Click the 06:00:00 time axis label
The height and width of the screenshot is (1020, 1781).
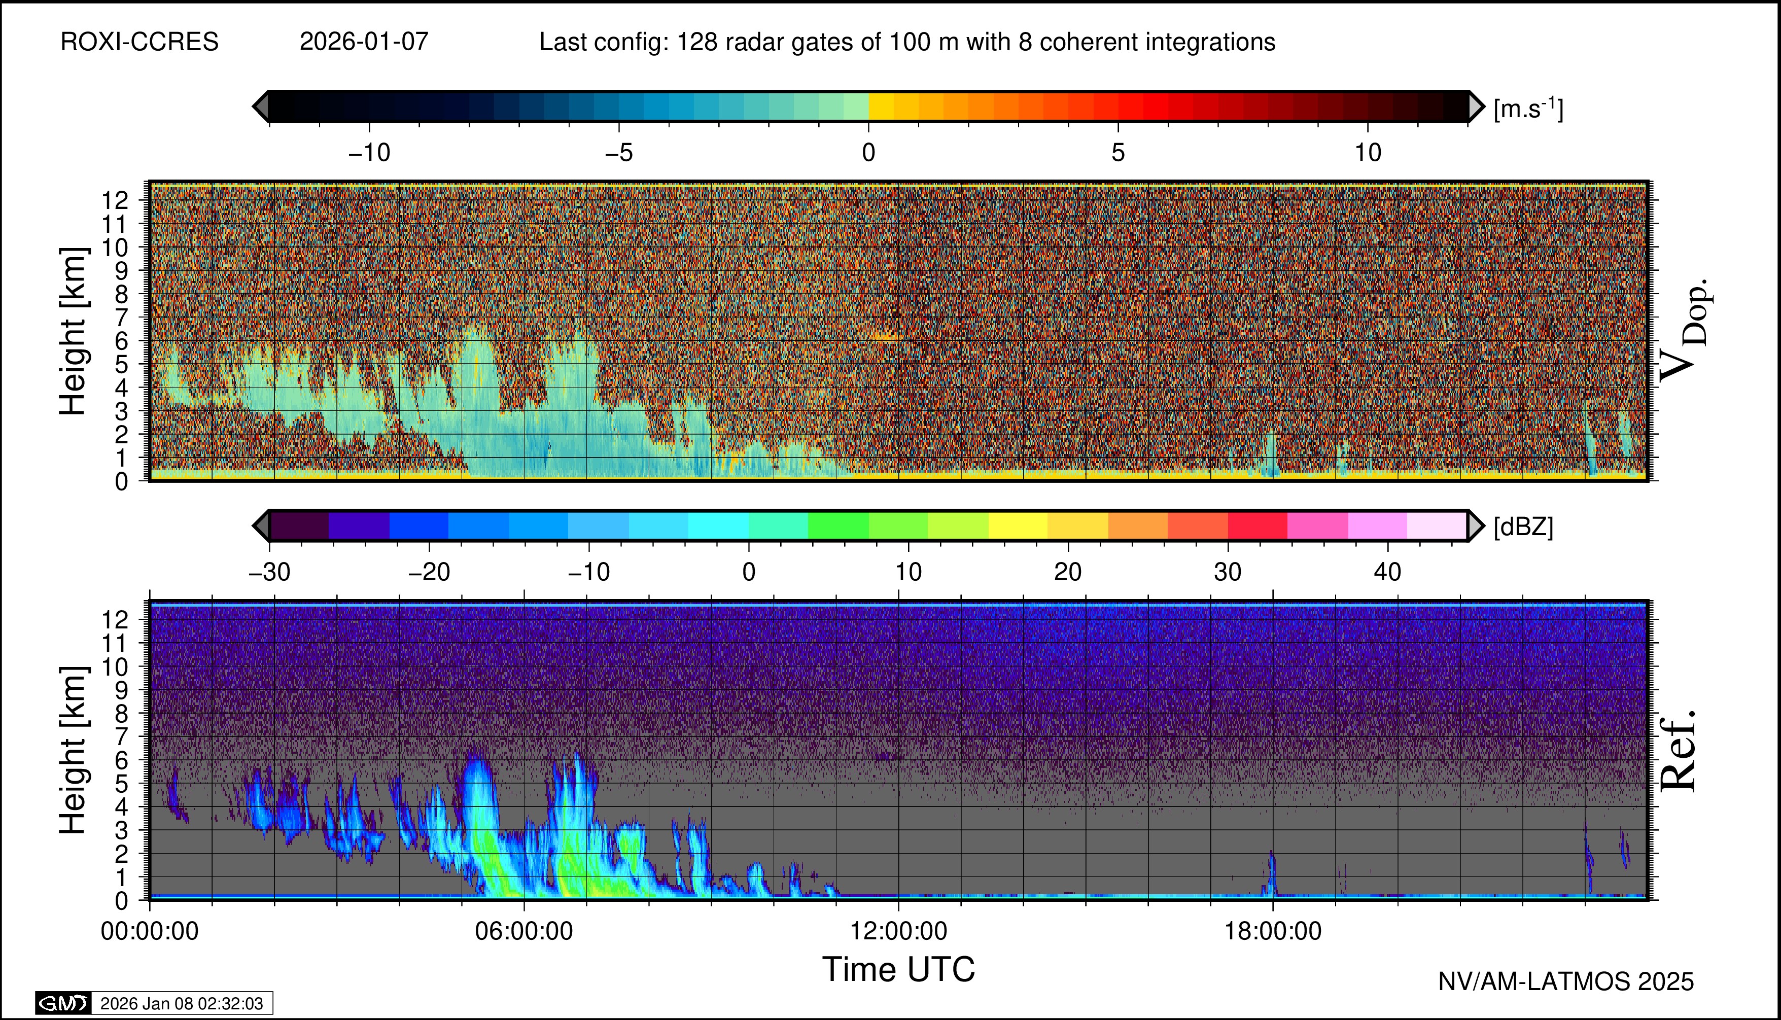point(523,931)
